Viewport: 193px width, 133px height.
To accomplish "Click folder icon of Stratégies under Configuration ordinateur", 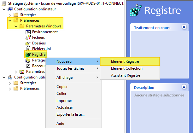I will [x=16, y=15].
